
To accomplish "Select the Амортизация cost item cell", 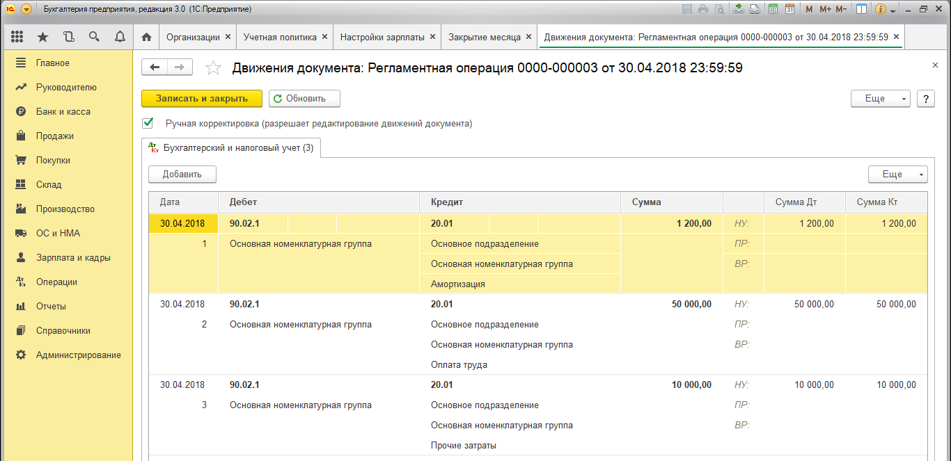I will pyautogui.click(x=520, y=284).
